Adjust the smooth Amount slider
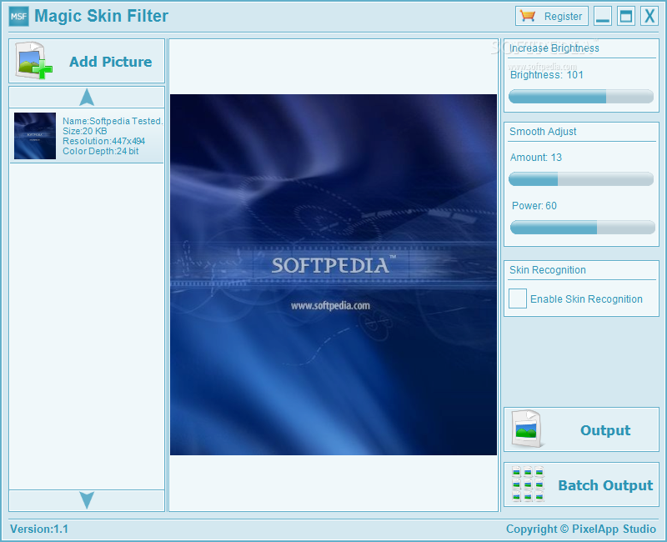The height and width of the screenshot is (542, 667). point(581,178)
